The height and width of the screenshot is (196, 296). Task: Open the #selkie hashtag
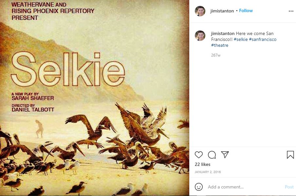pos(241,39)
